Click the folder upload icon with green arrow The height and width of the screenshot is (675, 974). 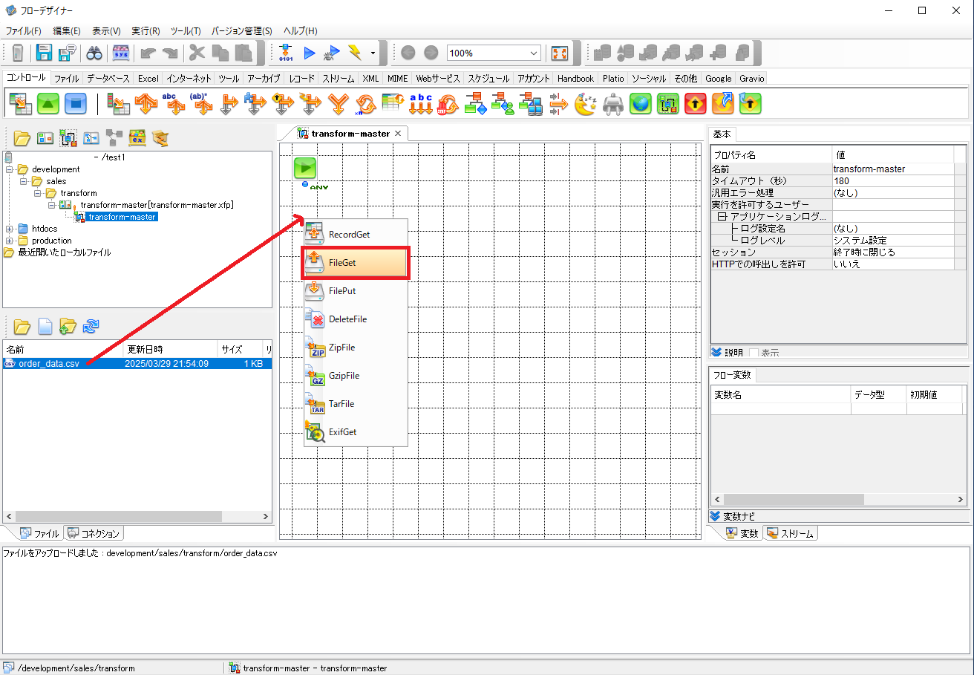[x=68, y=326]
